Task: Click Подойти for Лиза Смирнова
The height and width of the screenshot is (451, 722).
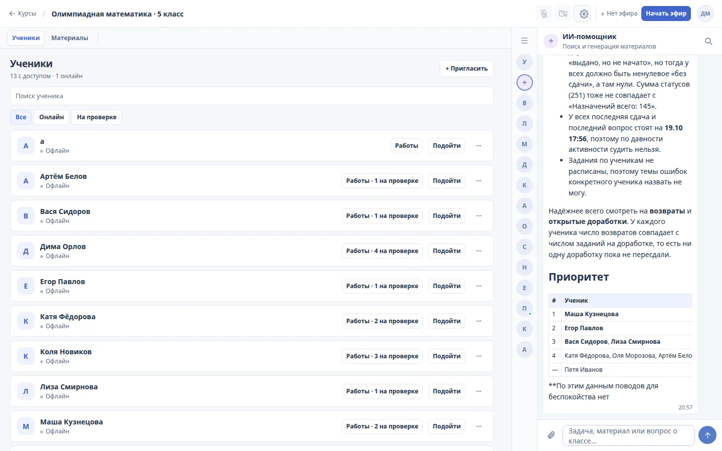Action: pos(447,391)
